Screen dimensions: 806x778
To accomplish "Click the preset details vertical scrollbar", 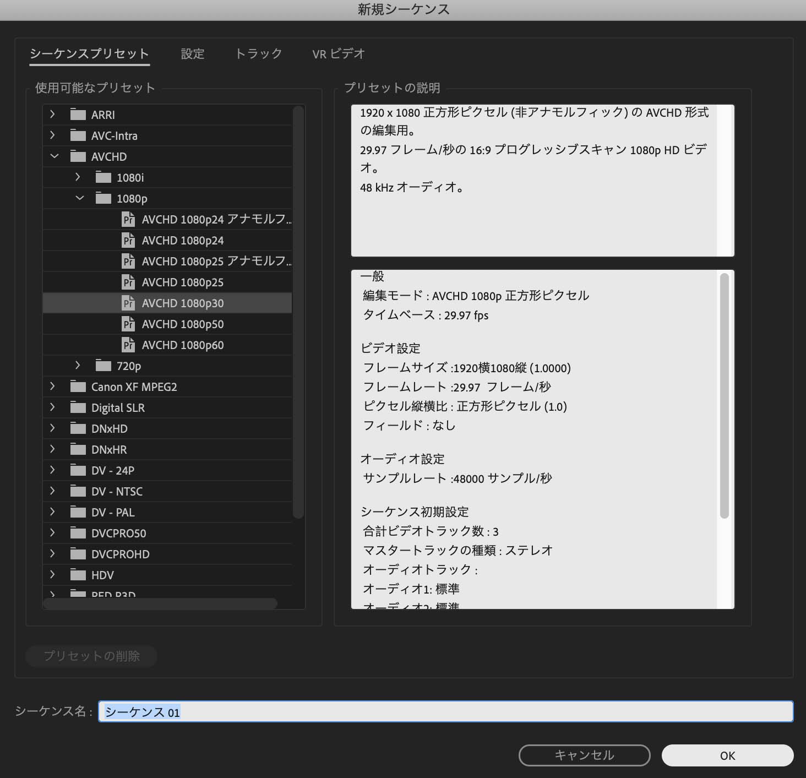I will (x=724, y=395).
